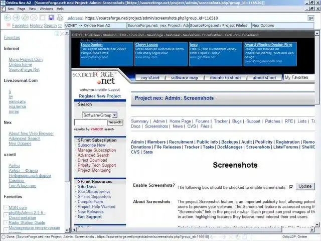Image resolution: width=321 pixels, height=241 pixels.
Task: Select the SourceForge.net nex Project Admin tab
Action: coord(158,26)
